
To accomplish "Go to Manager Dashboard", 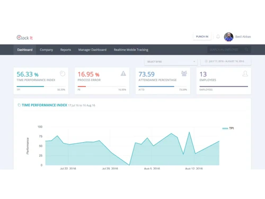I will point(92,50).
